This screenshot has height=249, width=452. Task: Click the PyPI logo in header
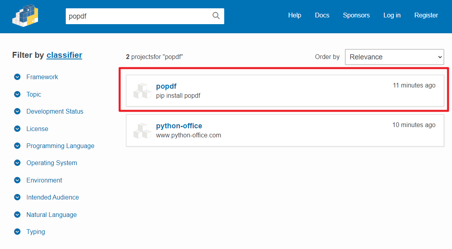pos(25,16)
